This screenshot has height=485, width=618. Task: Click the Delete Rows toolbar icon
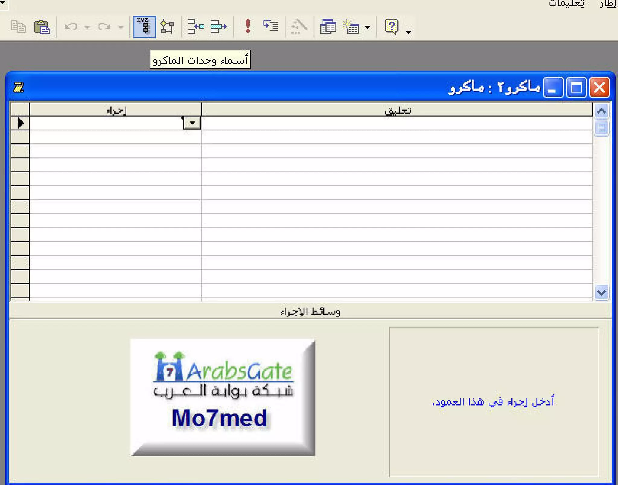tap(218, 26)
